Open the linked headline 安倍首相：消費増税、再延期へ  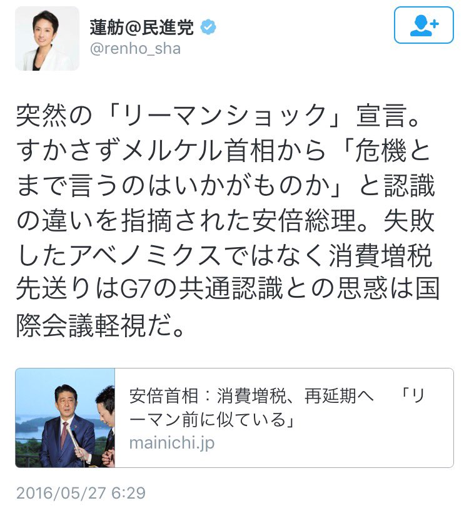click(x=251, y=395)
